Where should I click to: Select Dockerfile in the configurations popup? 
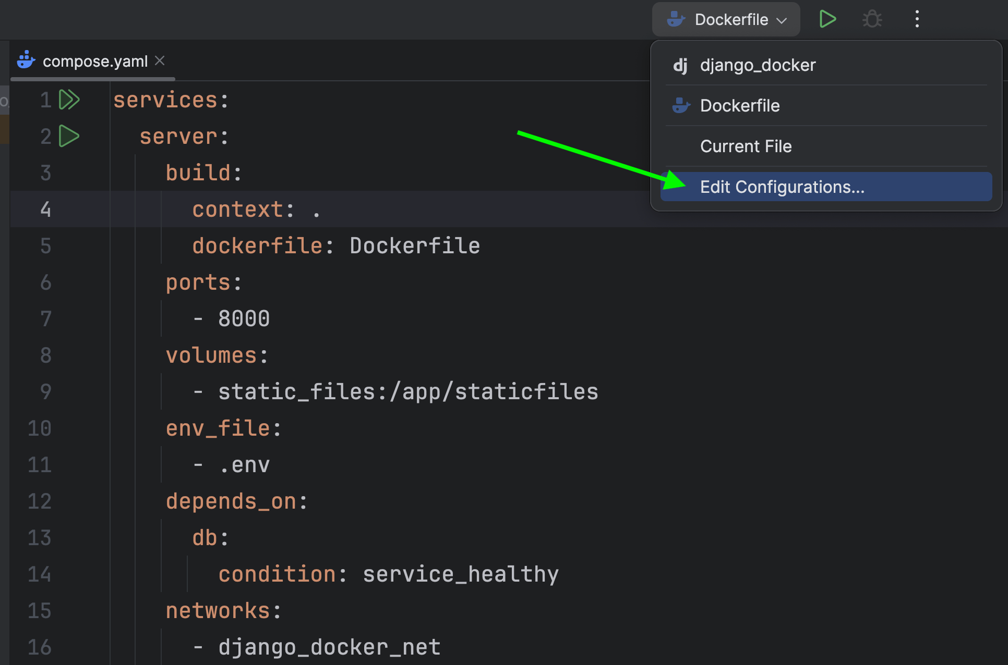pyautogui.click(x=740, y=106)
